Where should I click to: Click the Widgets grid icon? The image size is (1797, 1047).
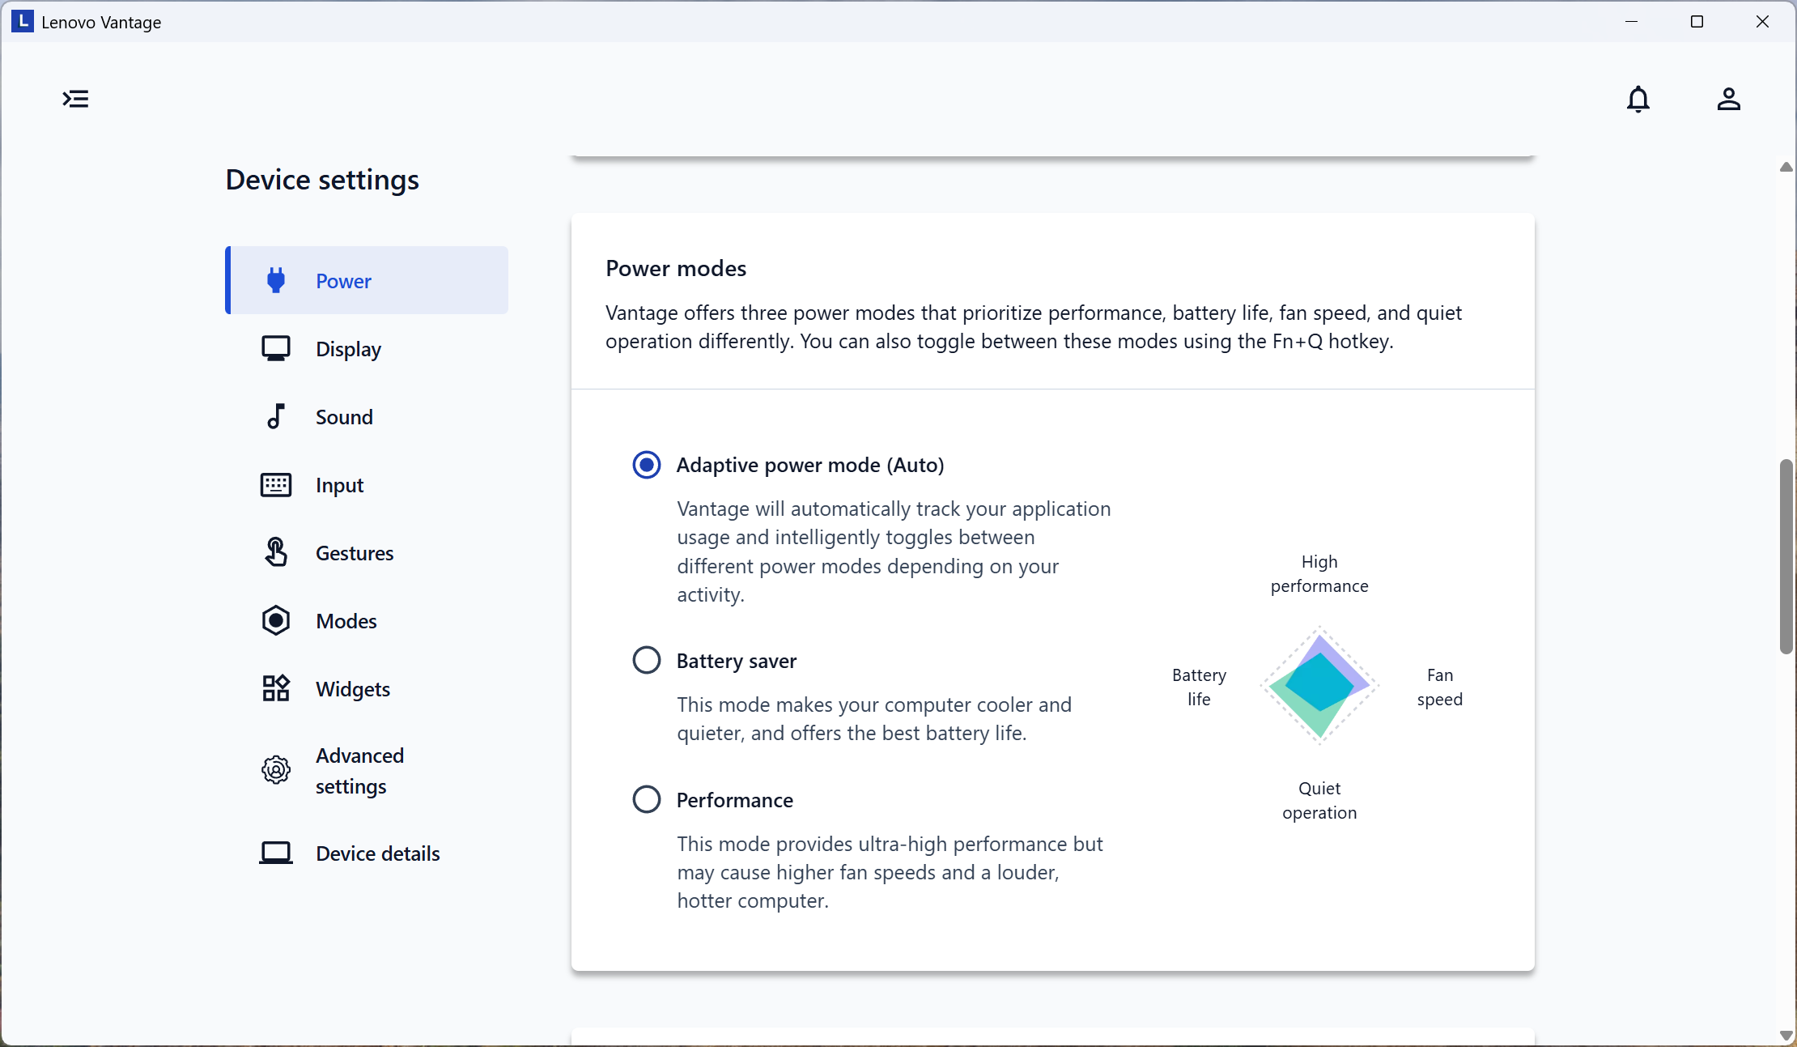coord(276,688)
